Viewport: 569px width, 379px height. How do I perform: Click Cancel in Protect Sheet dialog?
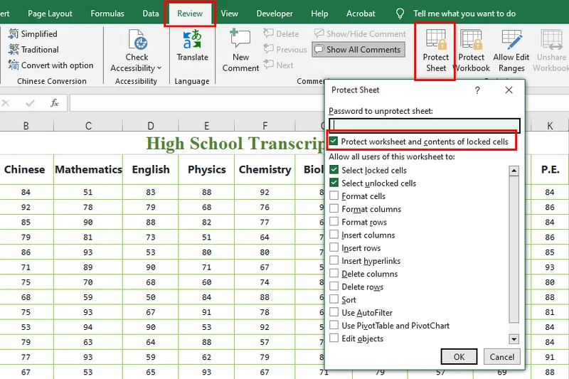(x=502, y=356)
